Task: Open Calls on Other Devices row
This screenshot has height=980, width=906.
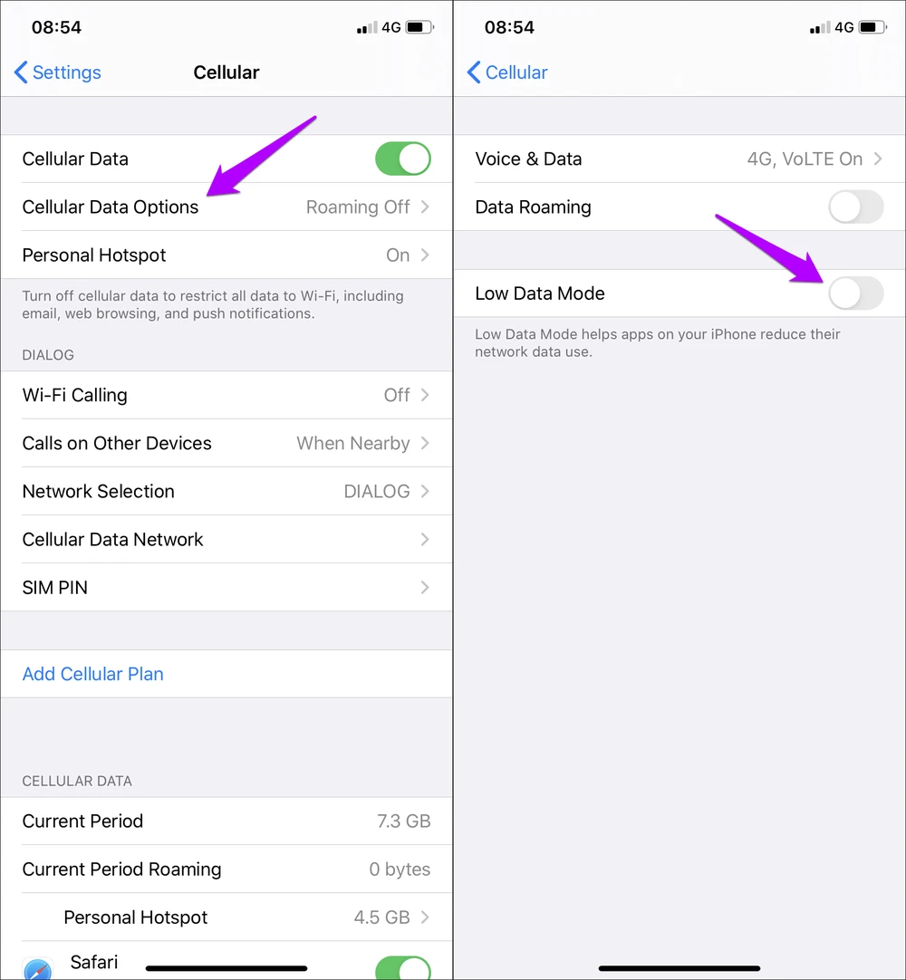Action: (226, 443)
